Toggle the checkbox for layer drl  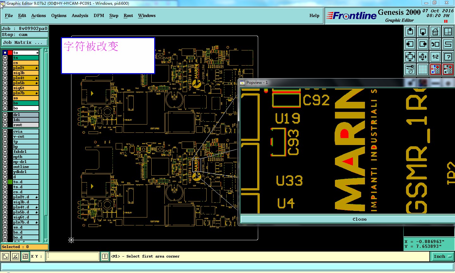(5, 115)
